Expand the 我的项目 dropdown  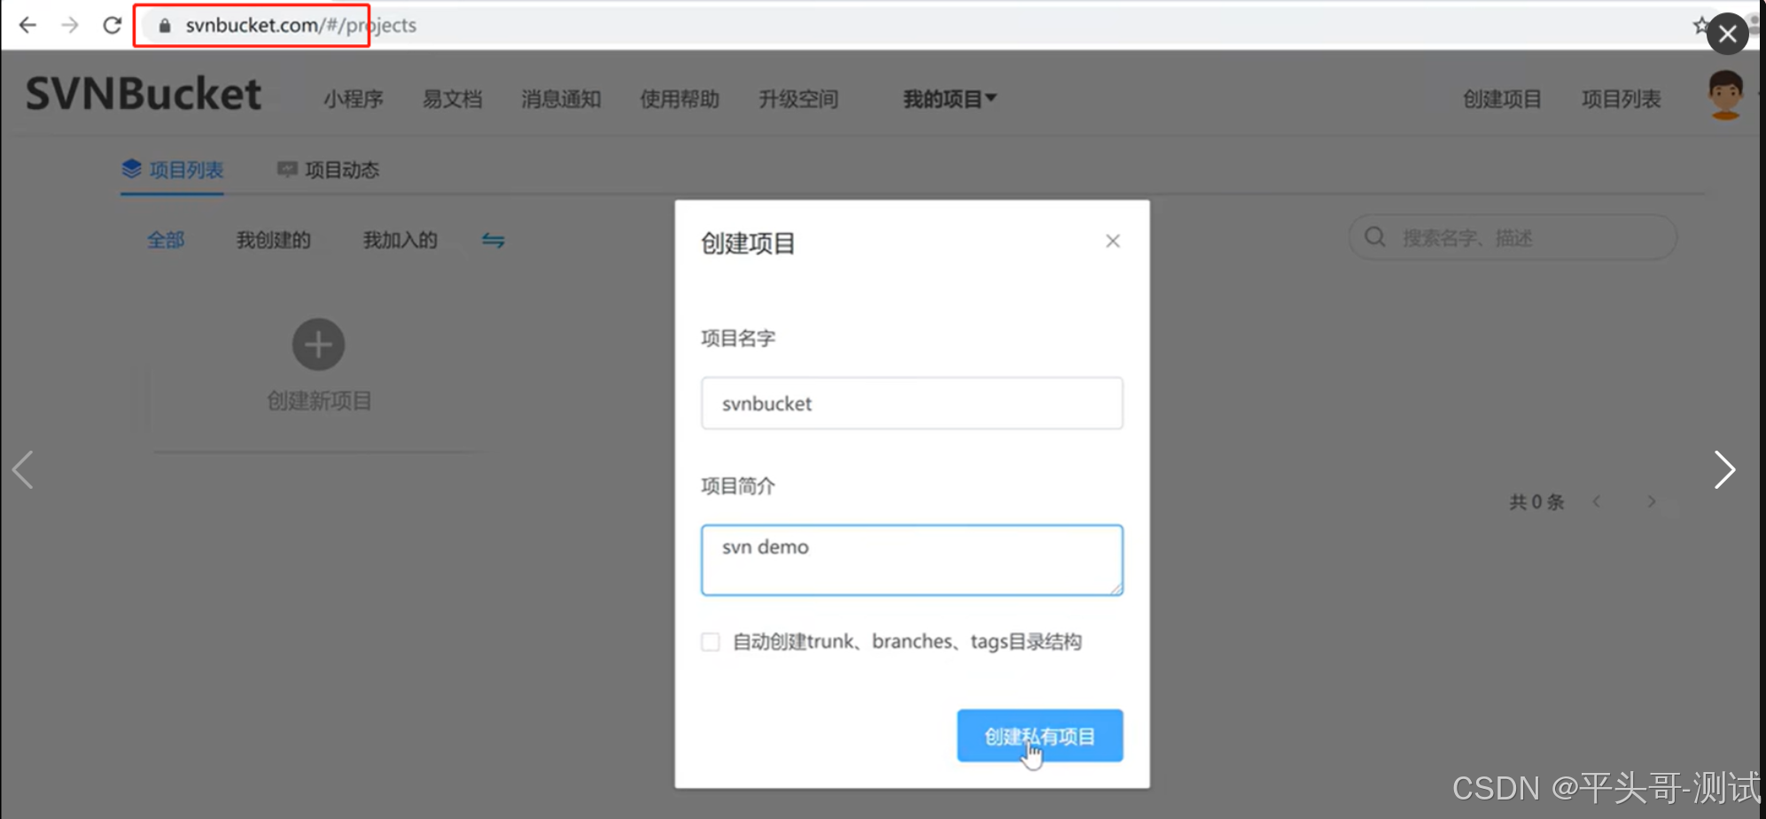point(949,99)
